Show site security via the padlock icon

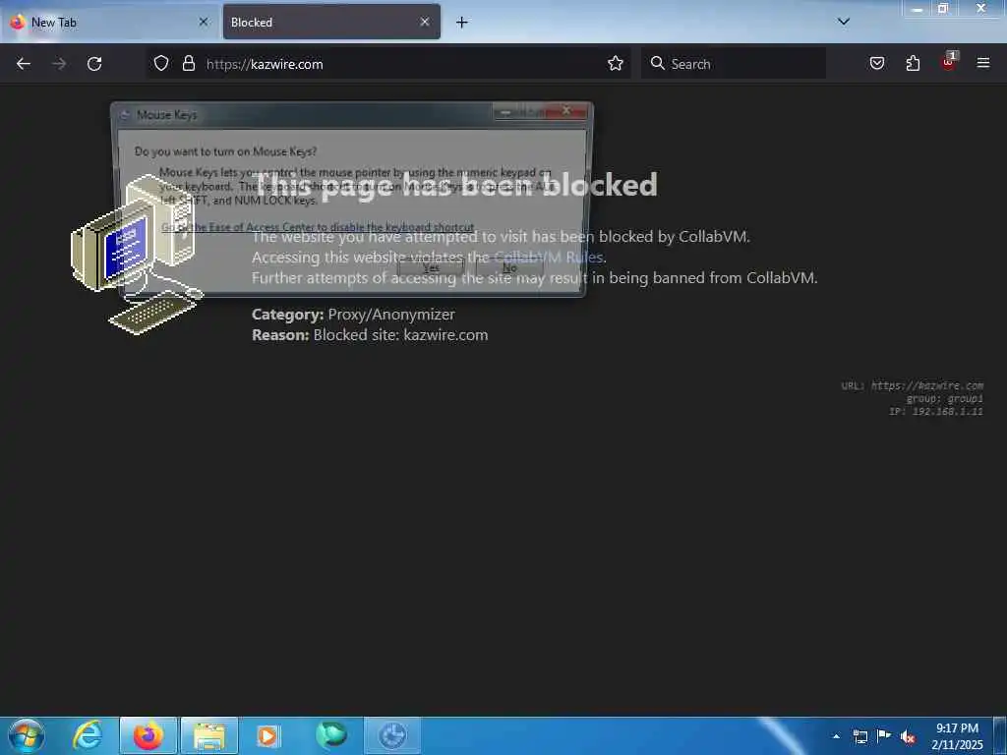188,64
